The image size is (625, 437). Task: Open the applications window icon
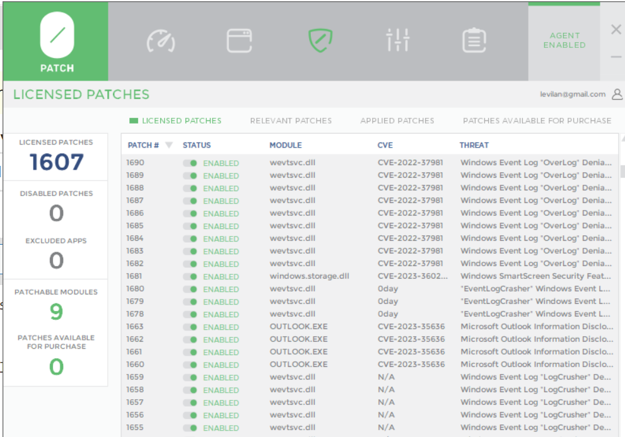pos(240,41)
